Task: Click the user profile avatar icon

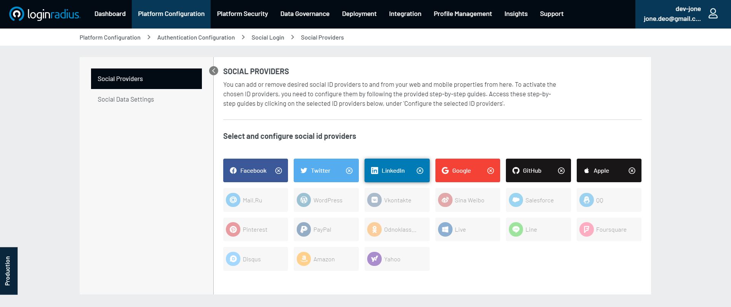Action: click(713, 14)
